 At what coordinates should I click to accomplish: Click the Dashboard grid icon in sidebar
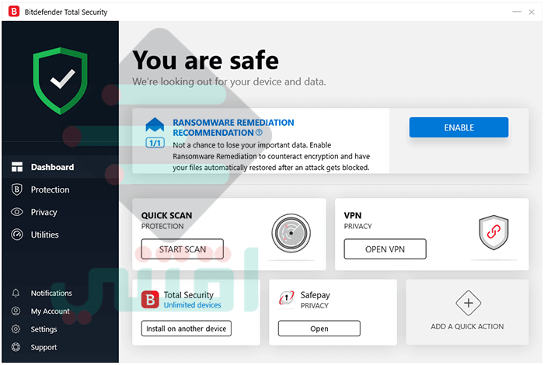[x=16, y=167]
